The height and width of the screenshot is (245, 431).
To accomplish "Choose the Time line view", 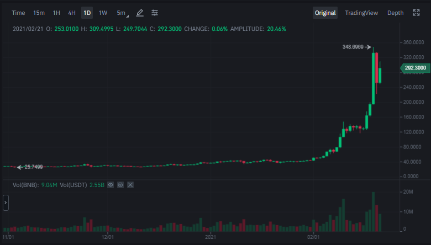I will [x=18, y=13].
